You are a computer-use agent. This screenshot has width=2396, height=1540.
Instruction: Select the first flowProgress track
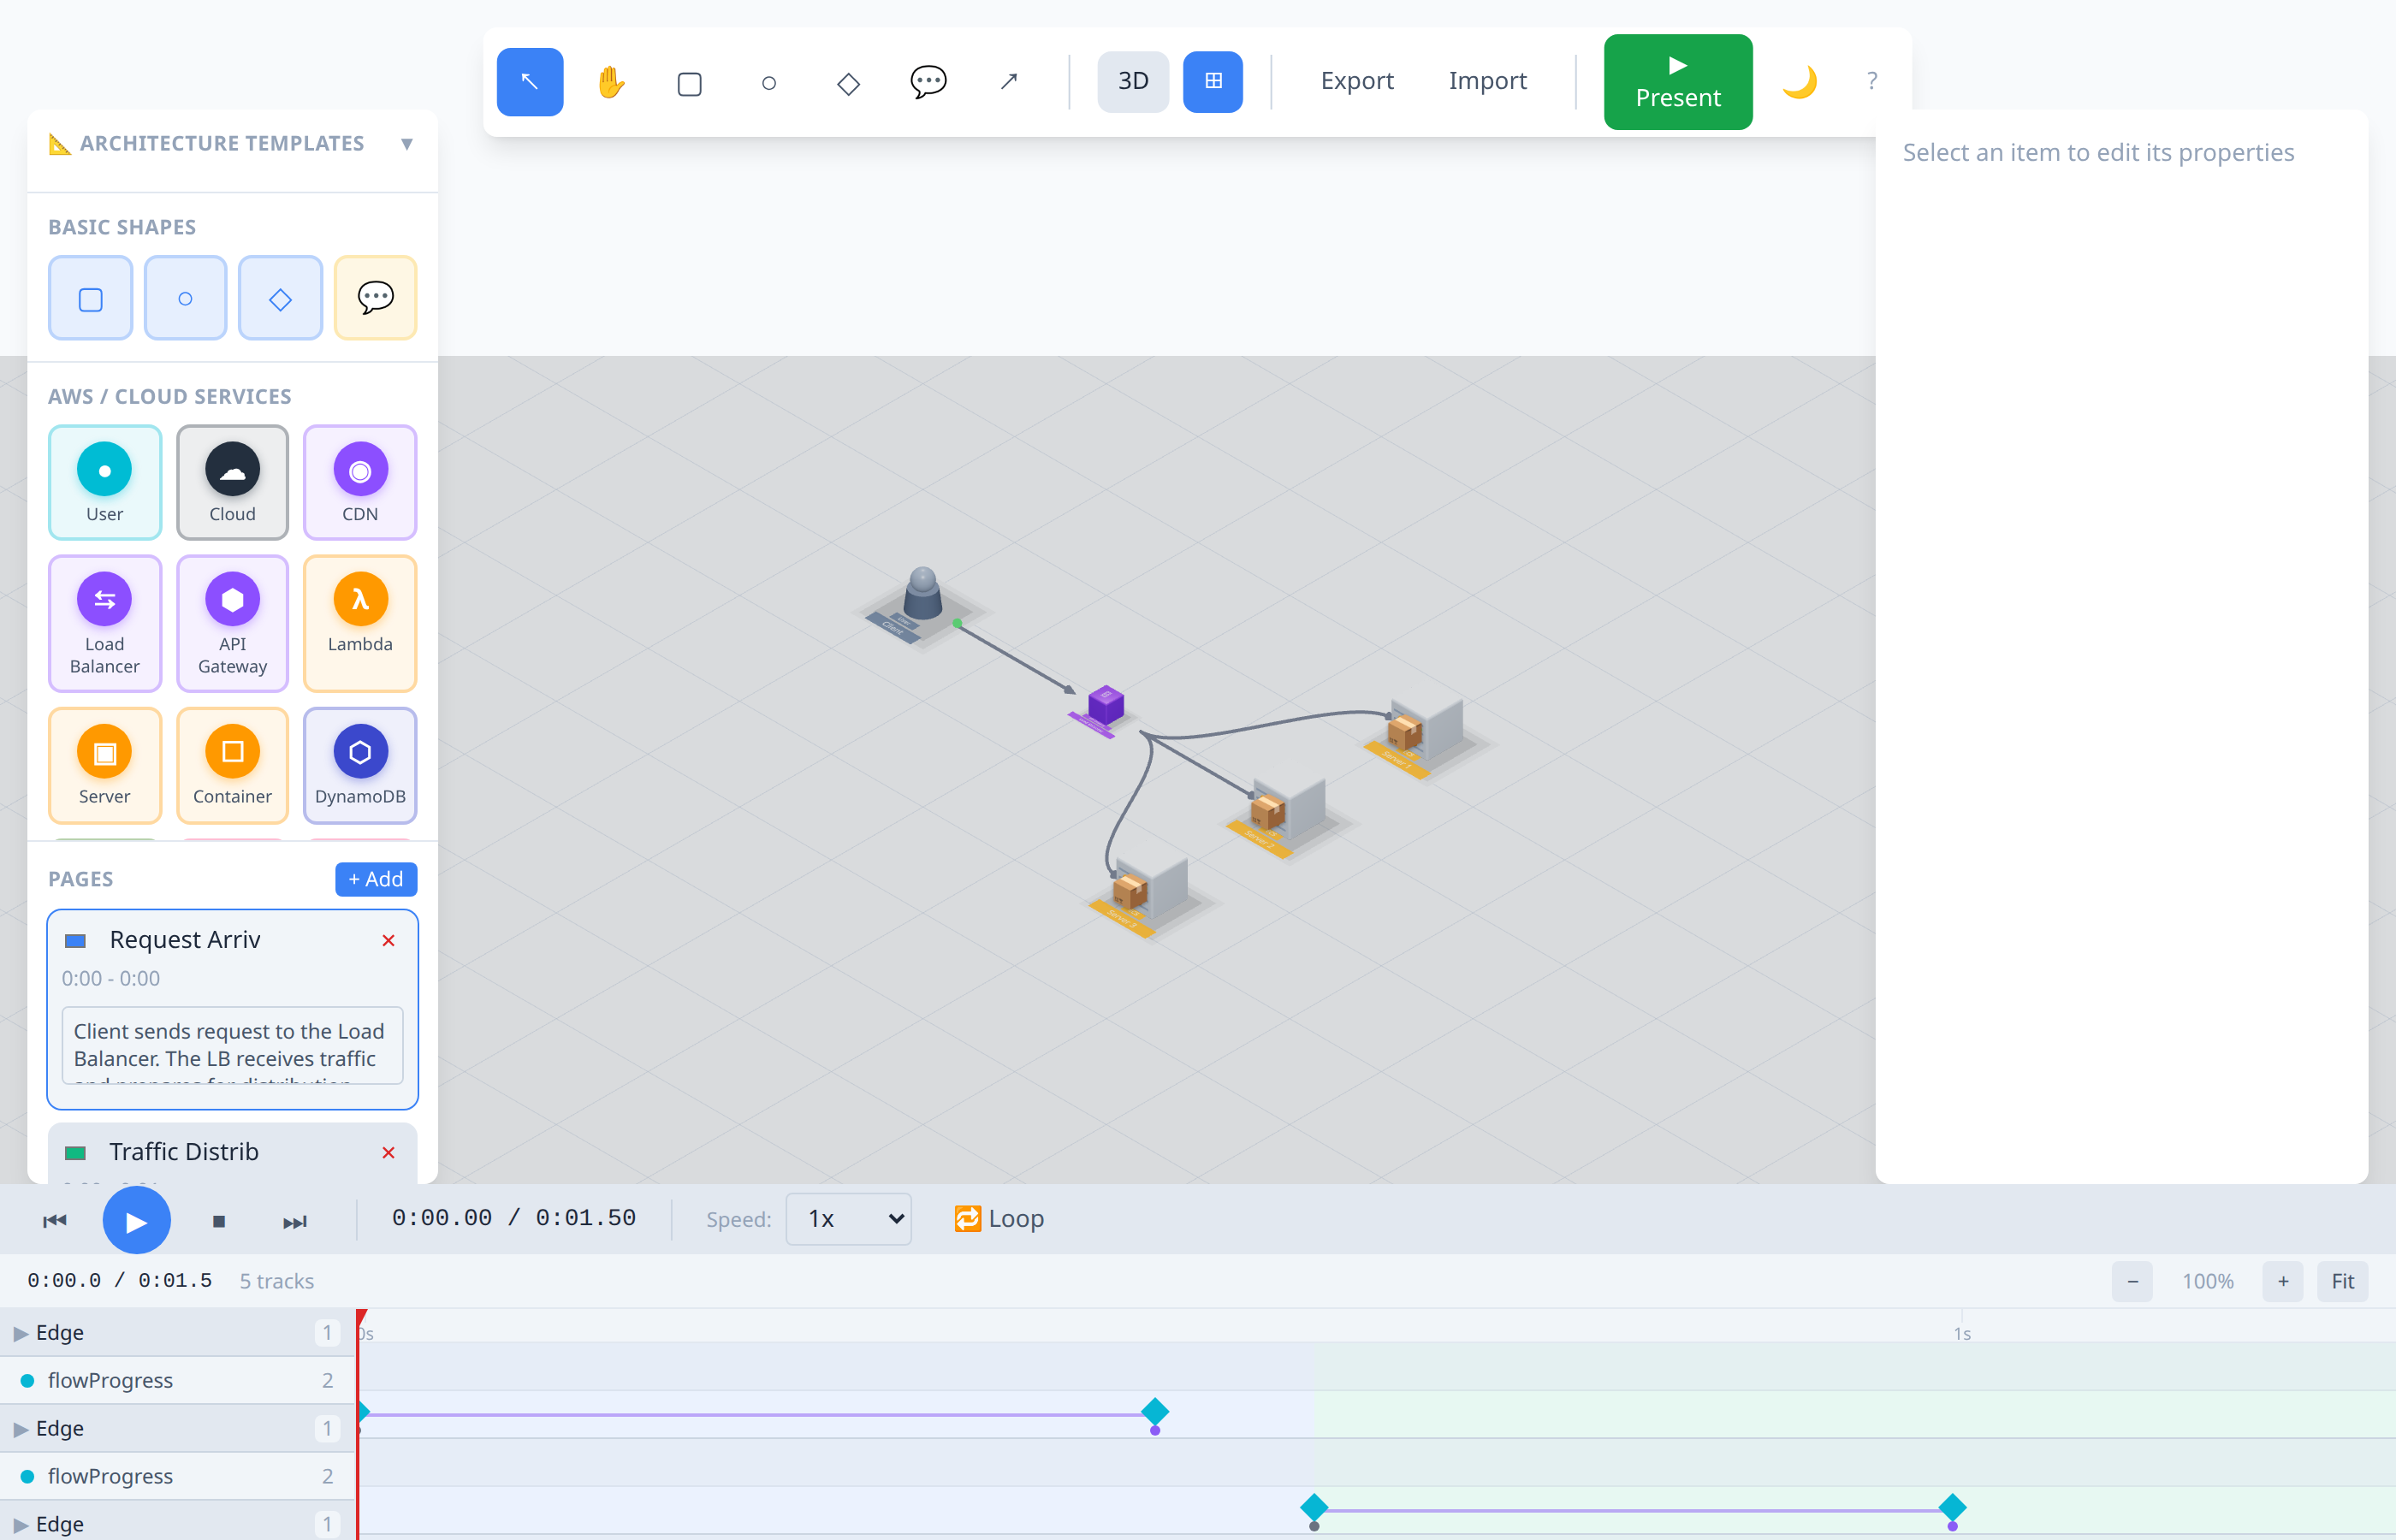(x=178, y=1381)
